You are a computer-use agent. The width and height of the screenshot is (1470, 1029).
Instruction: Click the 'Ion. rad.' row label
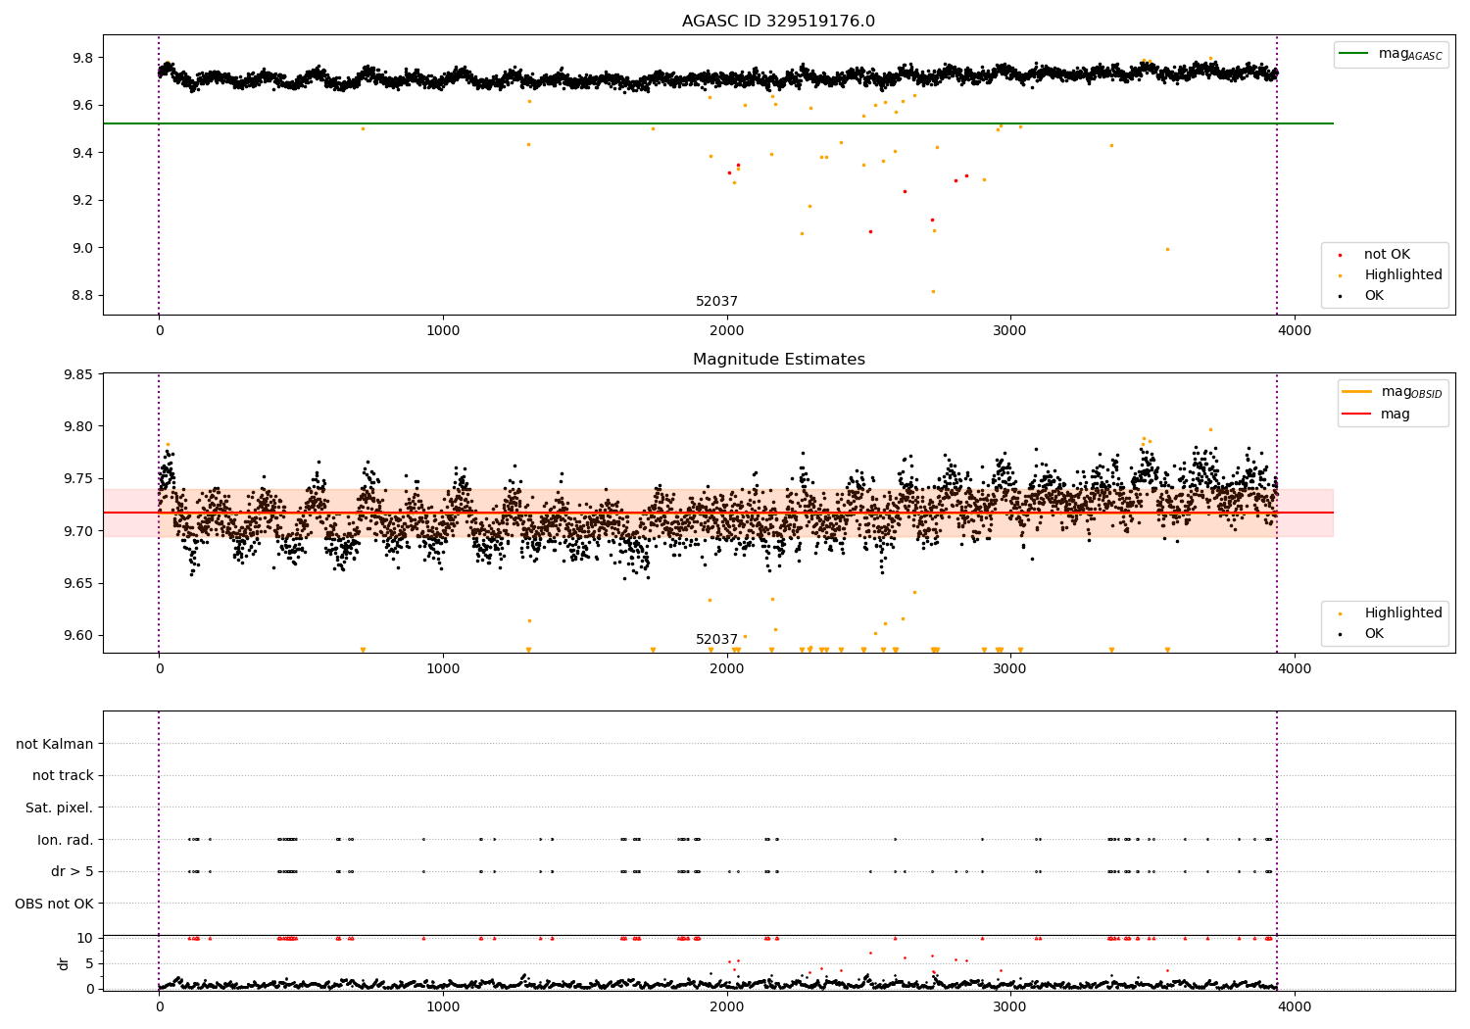tap(66, 840)
